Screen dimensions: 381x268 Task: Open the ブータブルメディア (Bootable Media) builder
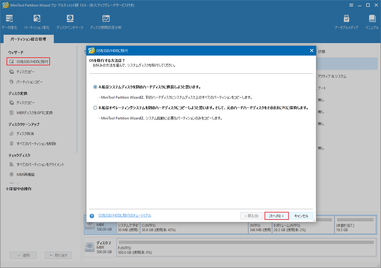click(346, 21)
